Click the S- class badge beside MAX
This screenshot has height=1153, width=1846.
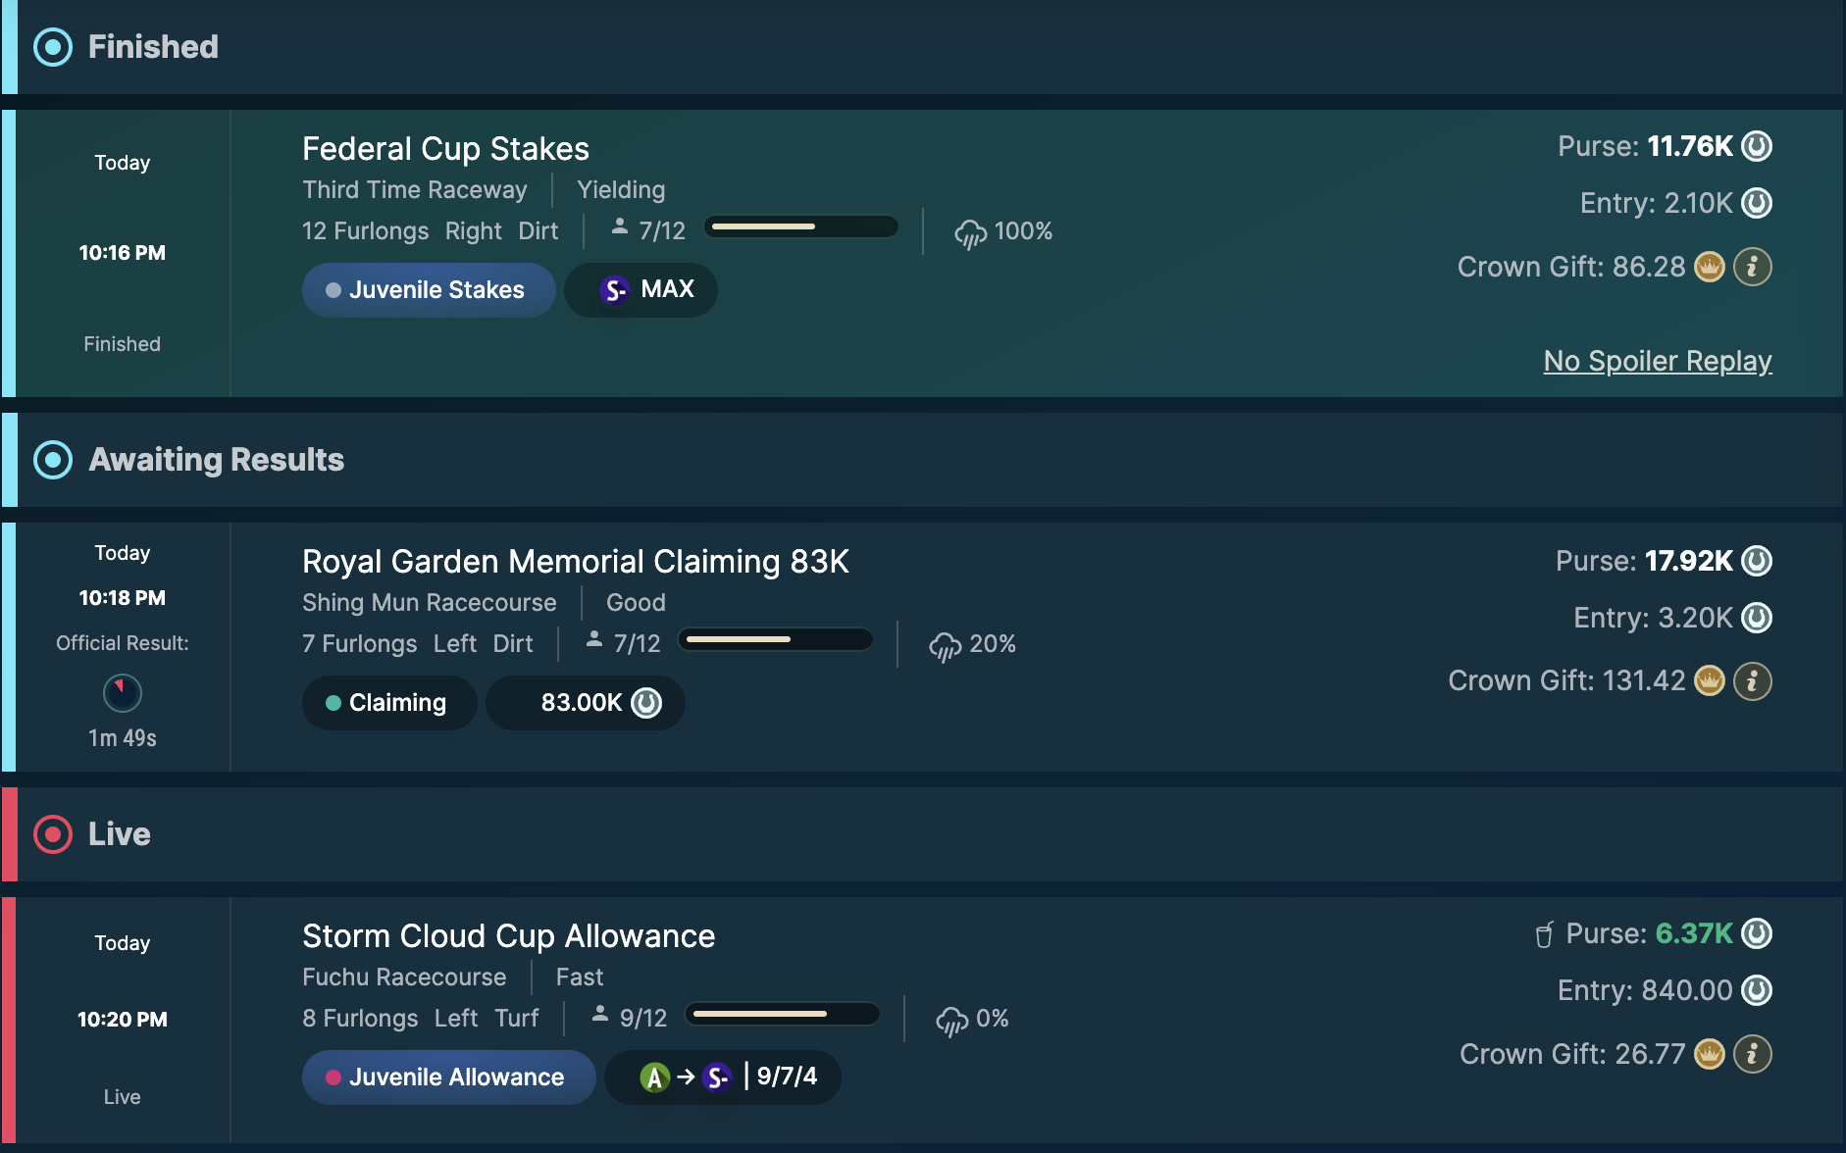615,290
